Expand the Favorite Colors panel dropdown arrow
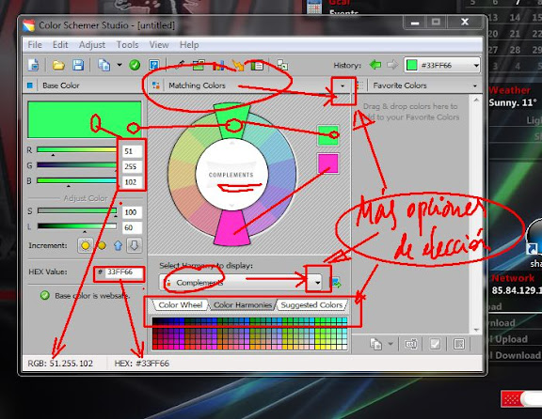 [474, 85]
